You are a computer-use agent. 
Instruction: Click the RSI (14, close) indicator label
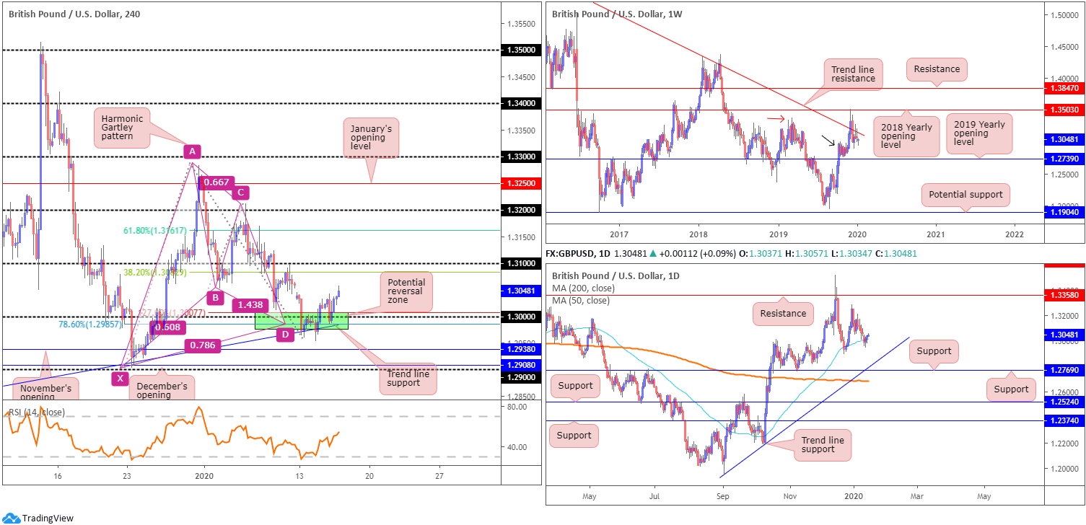[36, 412]
